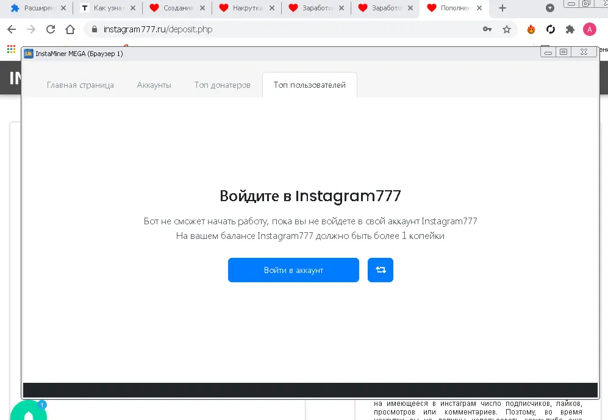This screenshot has height=420, width=608.
Task: Click the InstaMiner MEGA title bar app icon
Action: (x=28, y=54)
